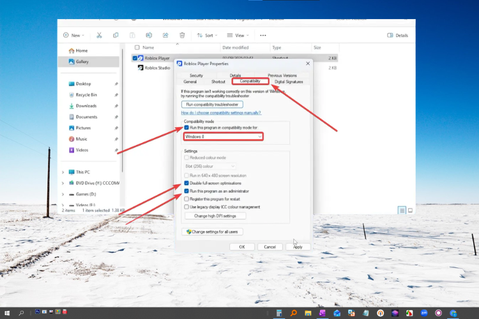Toggle 'Run this program in compatibility mode for'
Viewport: 479px width, 319px height.
point(186,128)
